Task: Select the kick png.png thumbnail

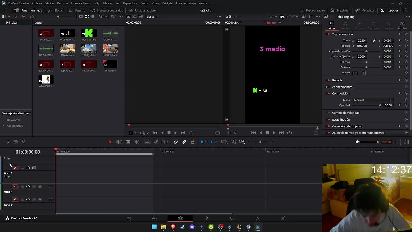Action: point(89,33)
